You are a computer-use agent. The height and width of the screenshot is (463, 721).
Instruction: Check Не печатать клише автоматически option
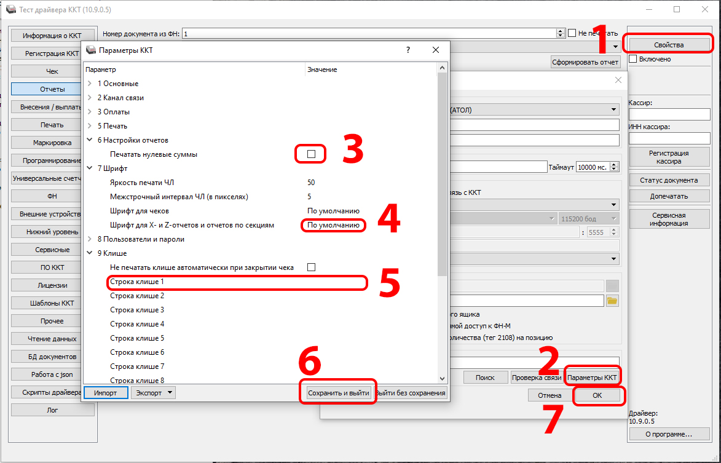[311, 267]
